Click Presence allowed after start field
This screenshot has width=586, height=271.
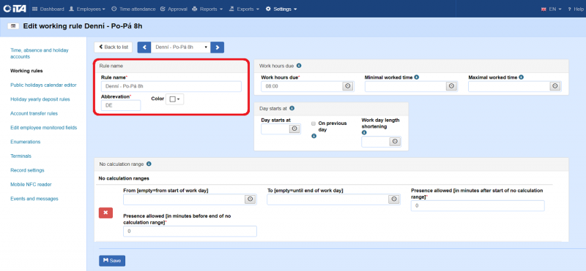[x=478, y=206]
